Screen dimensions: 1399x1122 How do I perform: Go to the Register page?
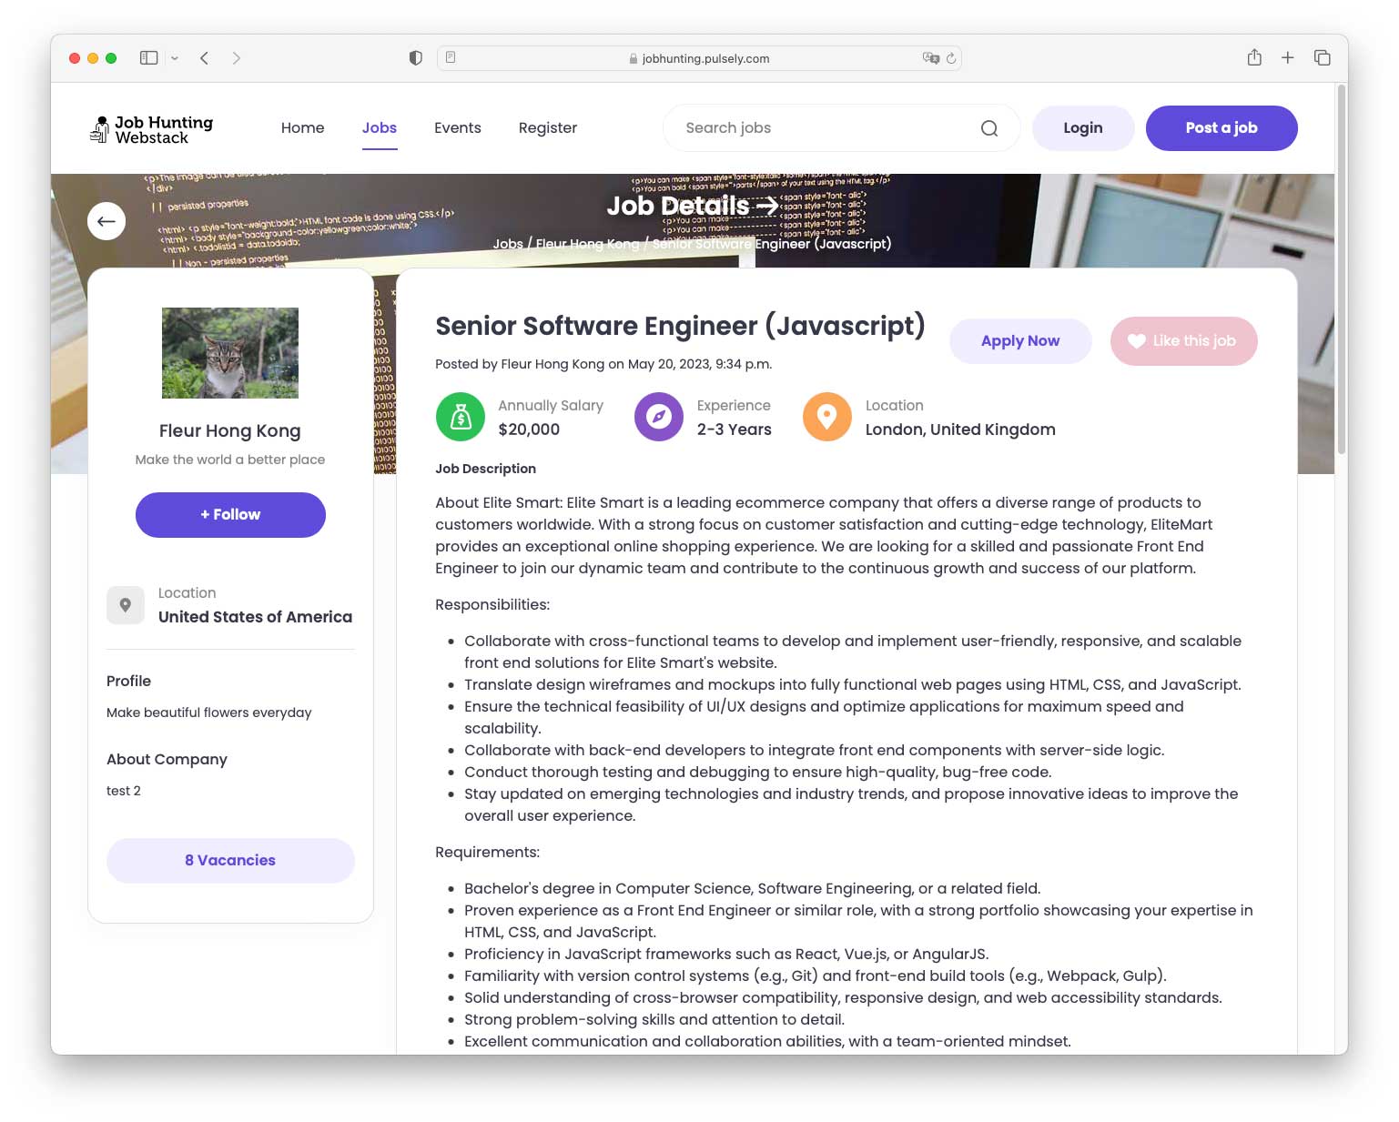pos(547,128)
